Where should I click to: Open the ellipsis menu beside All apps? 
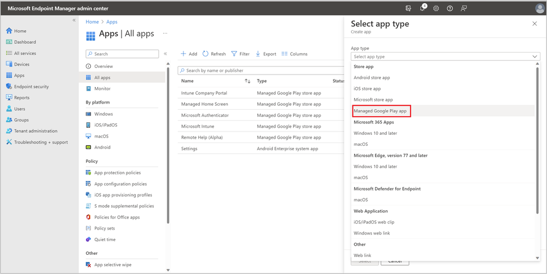click(x=165, y=33)
